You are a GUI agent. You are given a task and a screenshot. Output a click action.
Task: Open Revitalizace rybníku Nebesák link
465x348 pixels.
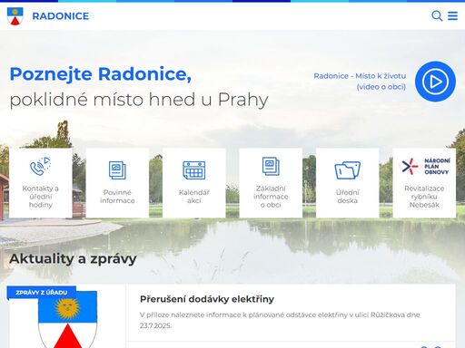click(x=424, y=197)
